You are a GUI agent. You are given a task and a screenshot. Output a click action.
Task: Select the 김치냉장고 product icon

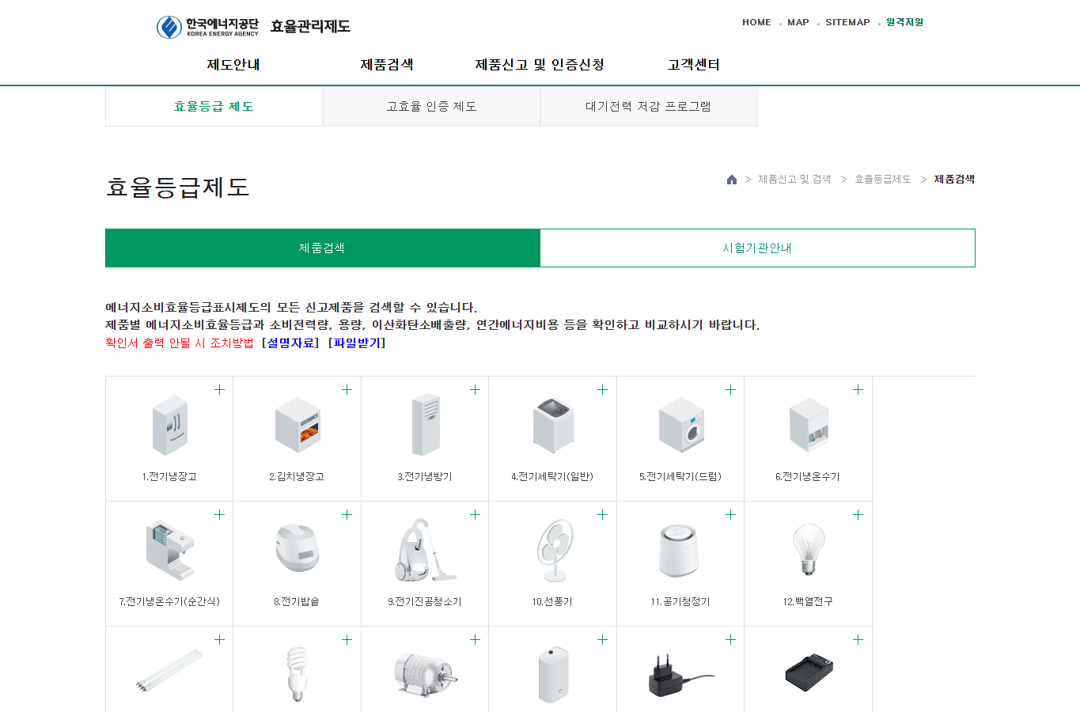[297, 425]
